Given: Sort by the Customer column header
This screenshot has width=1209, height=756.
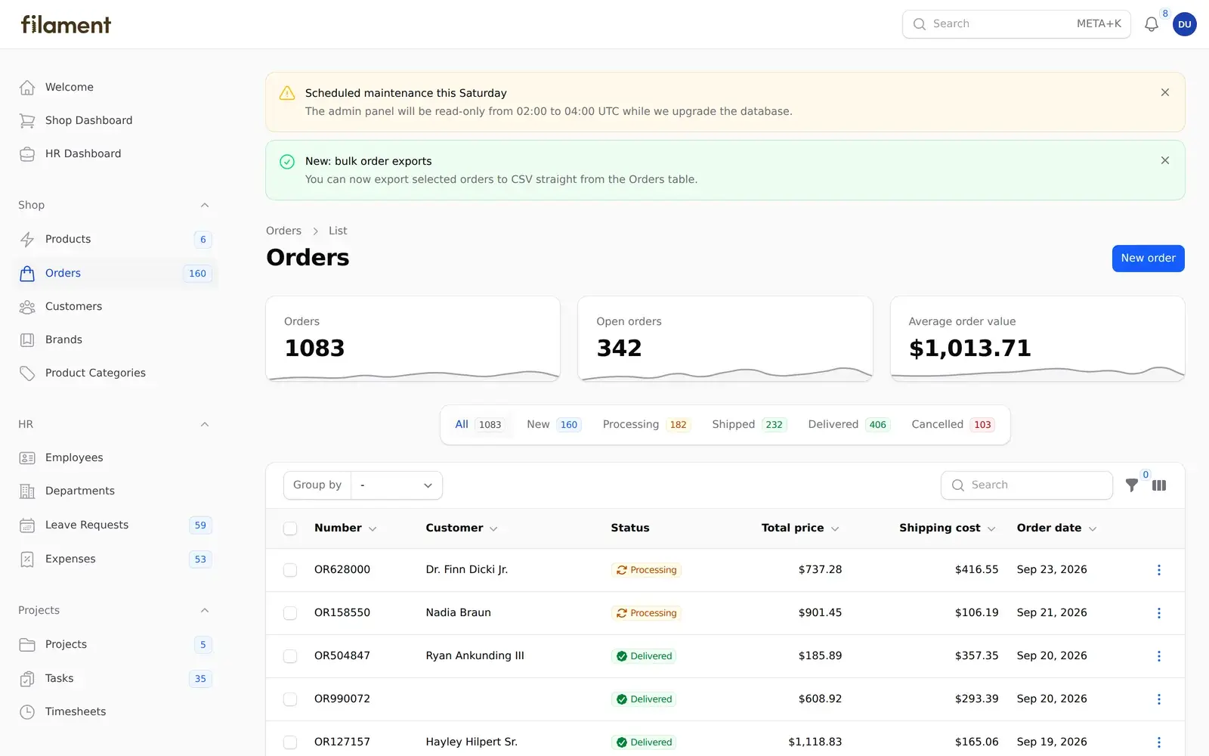Looking at the screenshot, I should coord(462,528).
